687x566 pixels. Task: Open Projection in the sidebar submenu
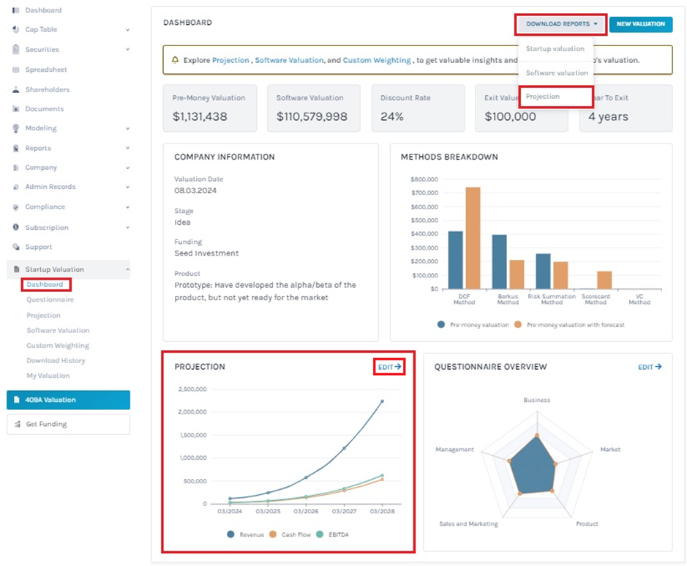[x=43, y=316]
